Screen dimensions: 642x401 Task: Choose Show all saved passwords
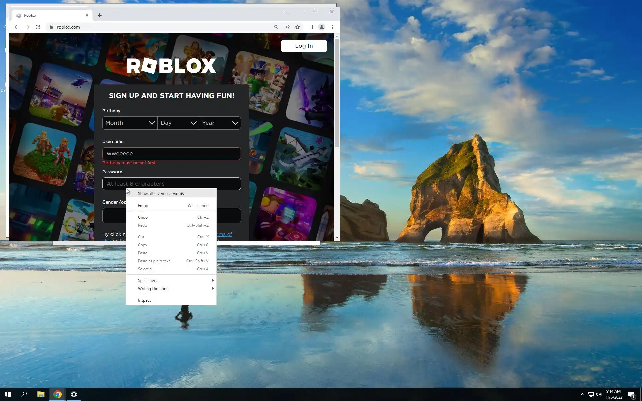(x=161, y=194)
